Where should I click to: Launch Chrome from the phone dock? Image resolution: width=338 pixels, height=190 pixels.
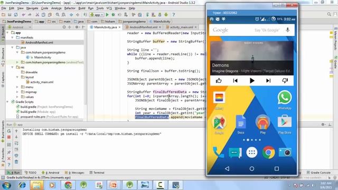click(268, 153)
